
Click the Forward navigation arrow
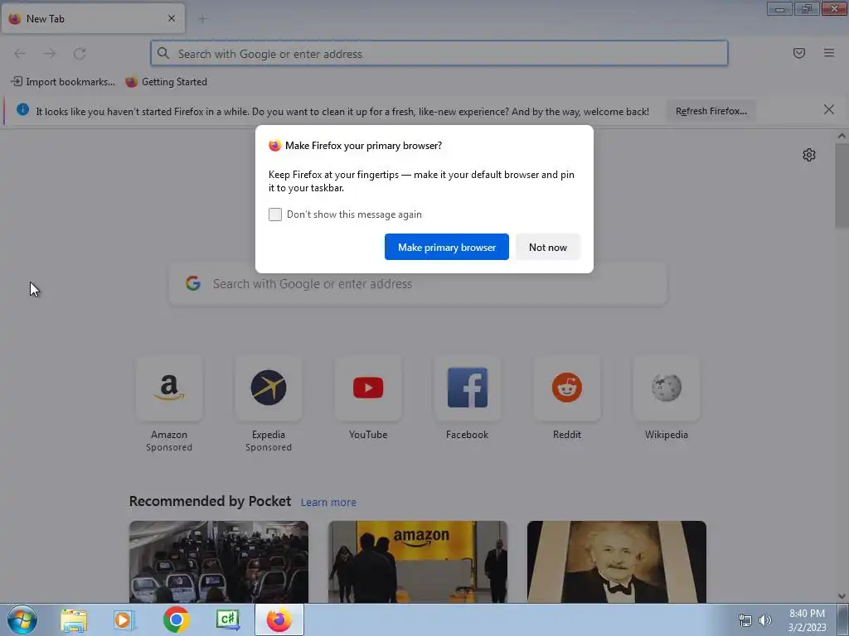(x=50, y=54)
